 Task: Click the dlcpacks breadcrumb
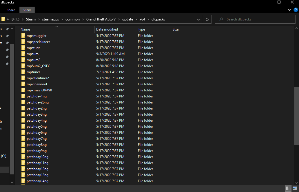[158, 19]
